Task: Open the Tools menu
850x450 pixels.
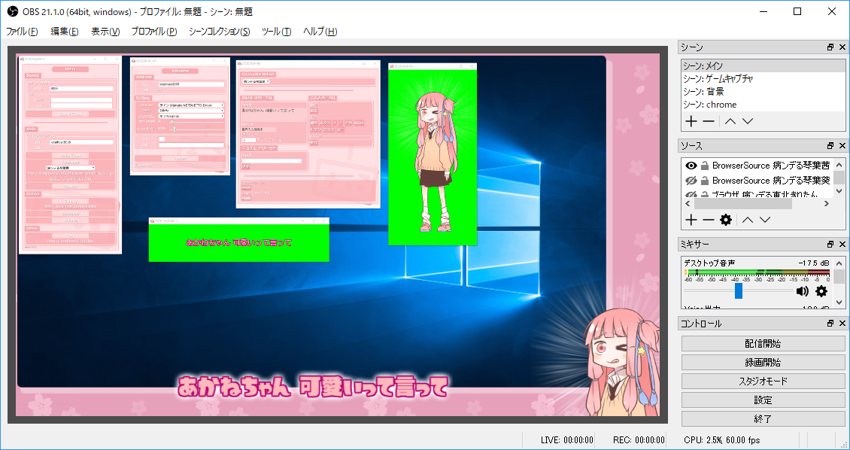Action: pyautogui.click(x=275, y=31)
